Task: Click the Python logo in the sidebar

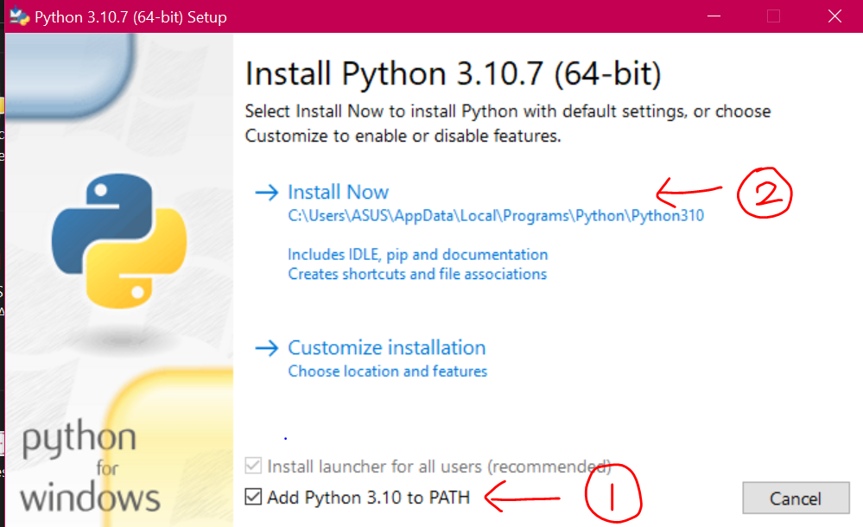Action: tap(119, 241)
